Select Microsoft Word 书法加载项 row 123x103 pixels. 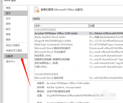pos(79,52)
